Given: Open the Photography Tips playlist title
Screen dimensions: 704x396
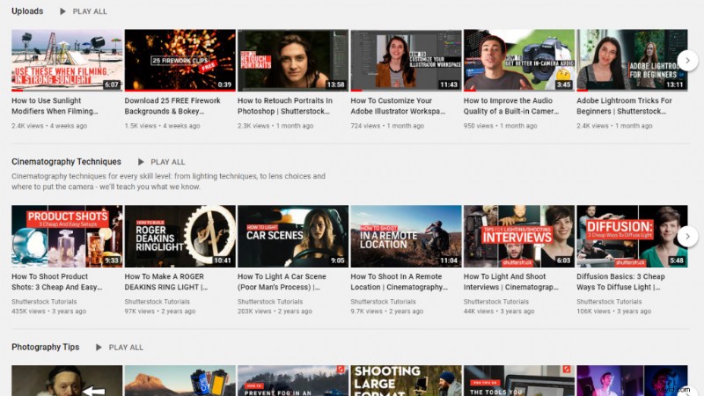Looking at the screenshot, I should pos(46,347).
